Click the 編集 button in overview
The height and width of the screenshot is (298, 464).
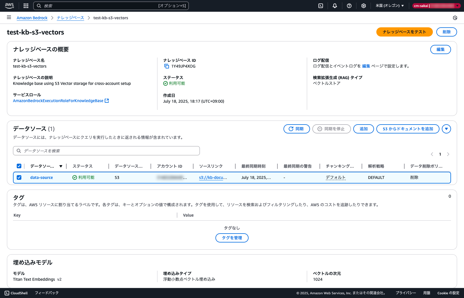pyautogui.click(x=440, y=49)
